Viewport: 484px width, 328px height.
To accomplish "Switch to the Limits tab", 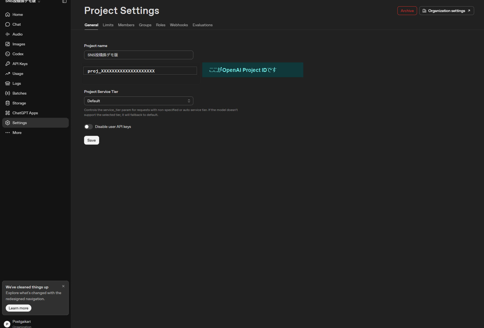I will (108, 25).
